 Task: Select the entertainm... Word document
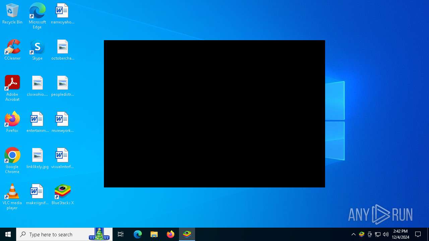point(37,123)
